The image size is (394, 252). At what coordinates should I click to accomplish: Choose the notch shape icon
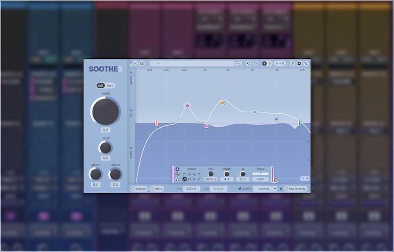click(194, 179)
